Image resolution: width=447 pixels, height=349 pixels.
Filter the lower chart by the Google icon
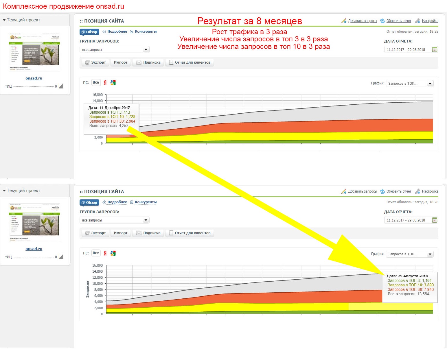(113, 253)
